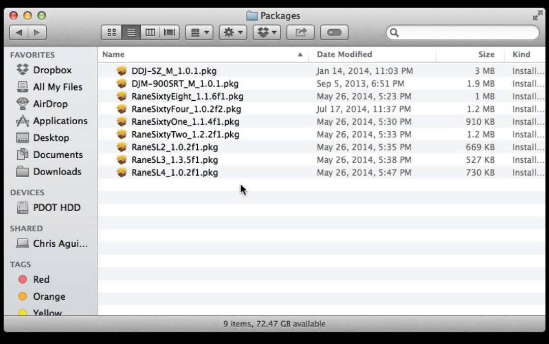Click the 1.9 MB size value
Viewport: 549px width, 344px height.
coord(480,83)
